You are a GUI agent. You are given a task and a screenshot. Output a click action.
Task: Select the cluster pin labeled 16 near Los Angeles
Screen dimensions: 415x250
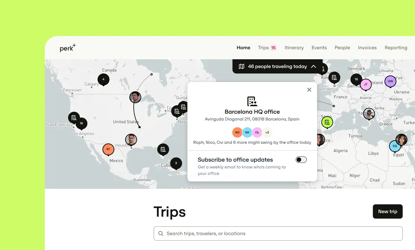tap(81, 124)
